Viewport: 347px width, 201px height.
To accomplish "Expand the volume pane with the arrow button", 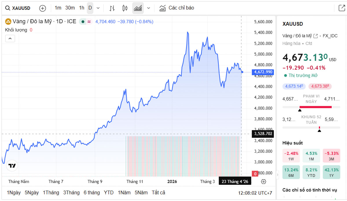I will (x=10, y=38).
